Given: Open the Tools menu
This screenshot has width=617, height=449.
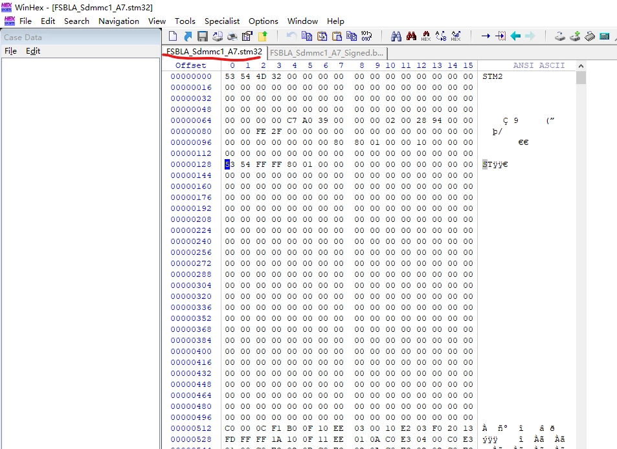Looking at the screenshot, I should (x=185, y=21).
